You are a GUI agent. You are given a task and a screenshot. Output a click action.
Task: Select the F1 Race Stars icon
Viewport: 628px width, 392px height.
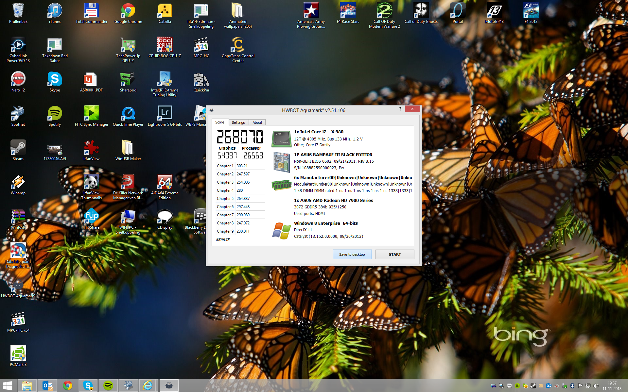click(348, 13)
